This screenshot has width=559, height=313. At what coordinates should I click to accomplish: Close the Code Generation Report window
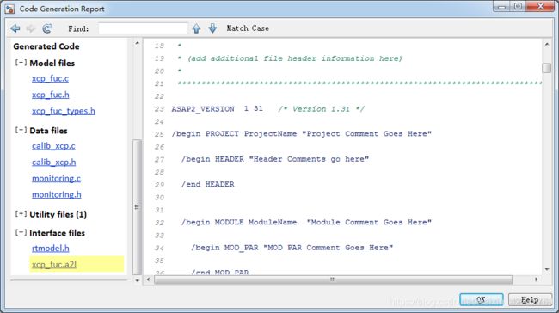(x=540, y=6)
